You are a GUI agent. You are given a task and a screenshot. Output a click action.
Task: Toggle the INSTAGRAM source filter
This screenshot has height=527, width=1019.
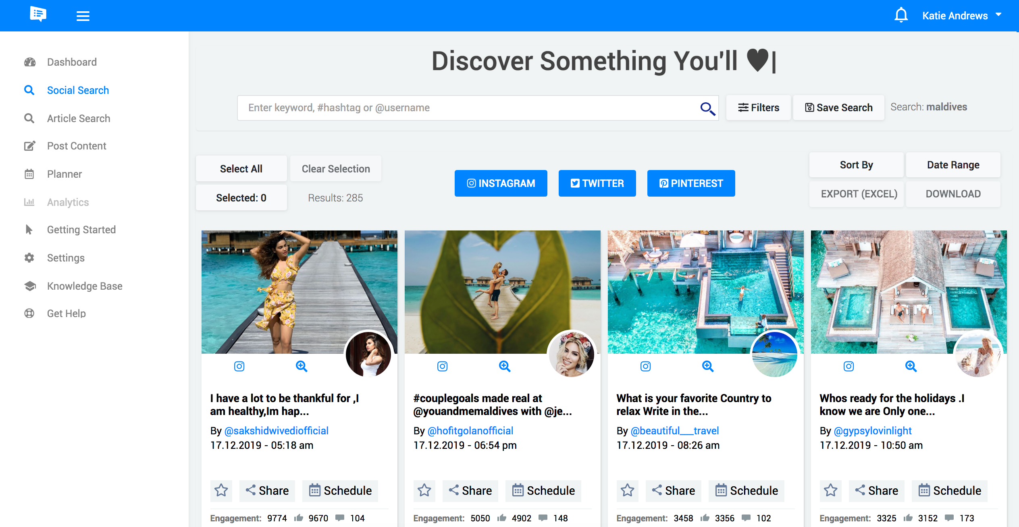[x=501, y=183]
